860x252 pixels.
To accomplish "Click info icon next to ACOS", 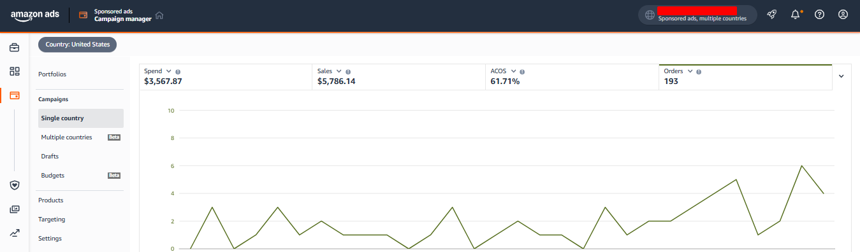I will (522, 72).
